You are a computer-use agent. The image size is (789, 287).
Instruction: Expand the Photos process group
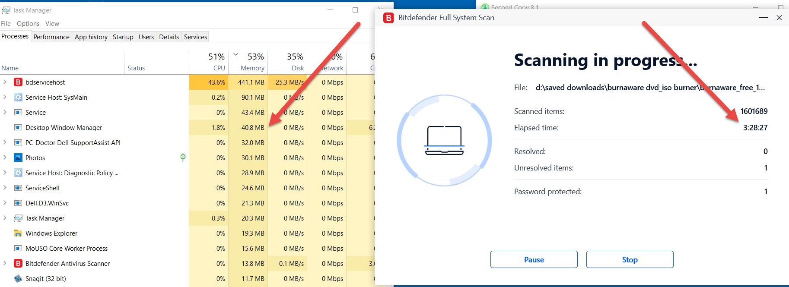pyautogui.click(x=5, y=157)
